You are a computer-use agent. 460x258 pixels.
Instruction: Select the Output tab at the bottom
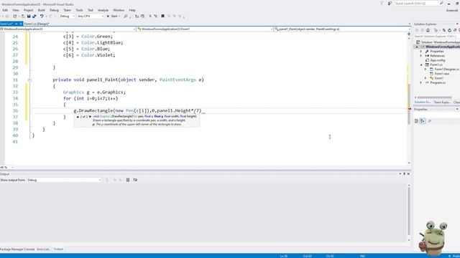(x=58, y=249)
